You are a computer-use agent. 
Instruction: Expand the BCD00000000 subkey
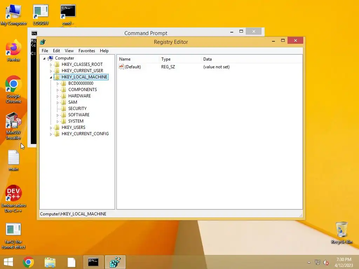[57, 84]
